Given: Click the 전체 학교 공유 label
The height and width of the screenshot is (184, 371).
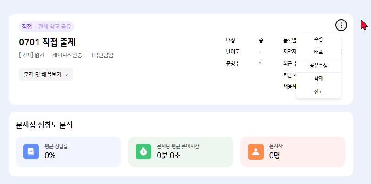Looking at the screenshot, I should click(55, 26).
